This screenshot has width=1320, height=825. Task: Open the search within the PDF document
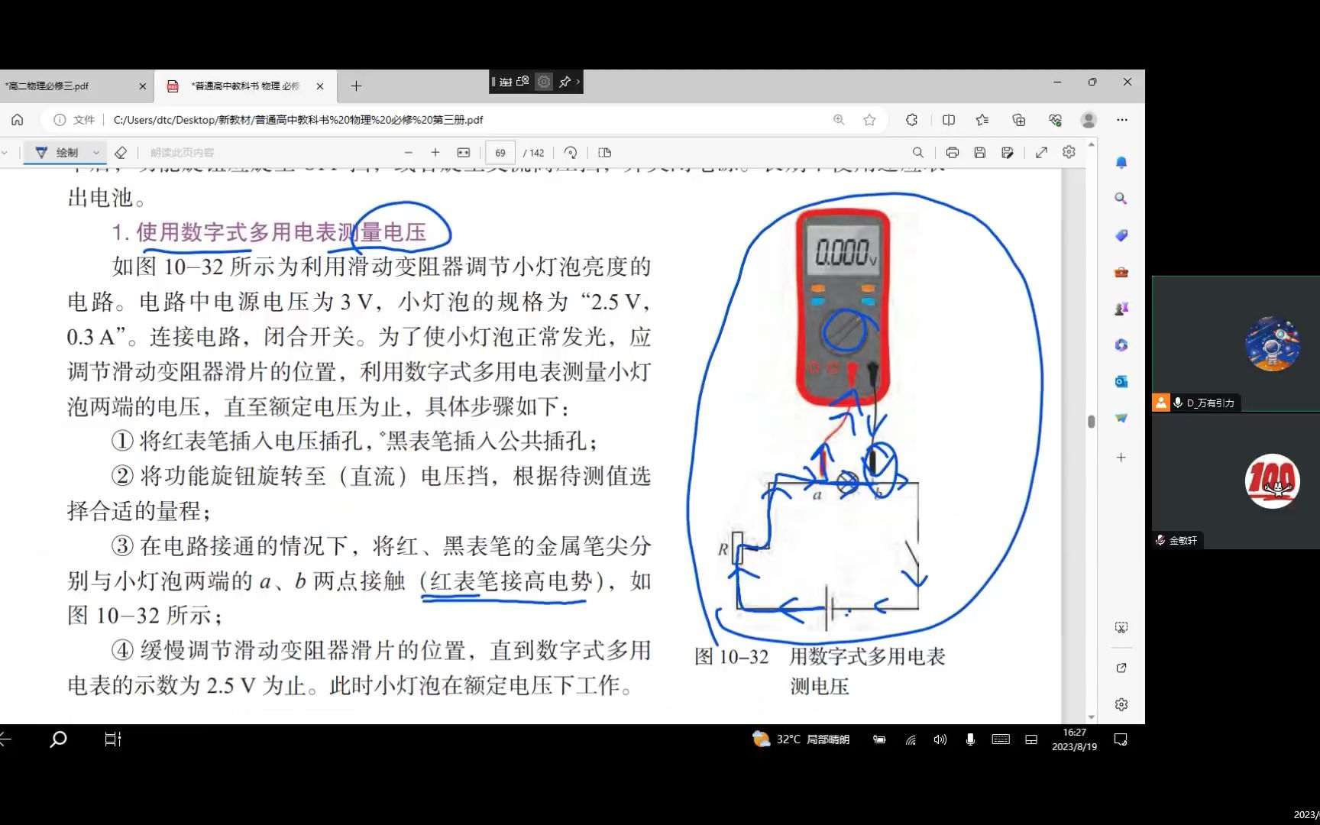(x=918, y=152)
